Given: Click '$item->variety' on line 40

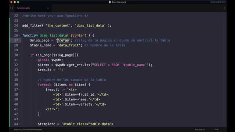Looking at the screenshot, I should tap(79, 104).
